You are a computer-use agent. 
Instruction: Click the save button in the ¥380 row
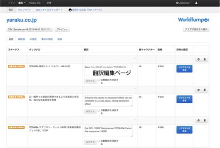tap(90, 142)
